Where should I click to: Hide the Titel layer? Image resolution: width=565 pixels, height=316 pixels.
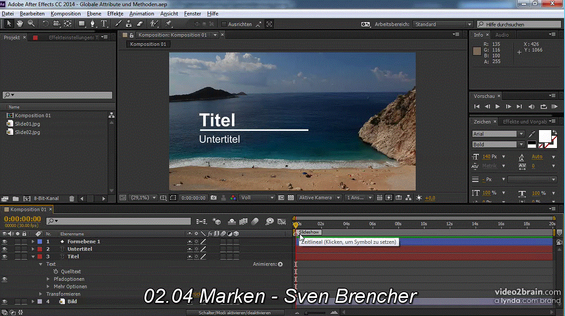point(4,257)
